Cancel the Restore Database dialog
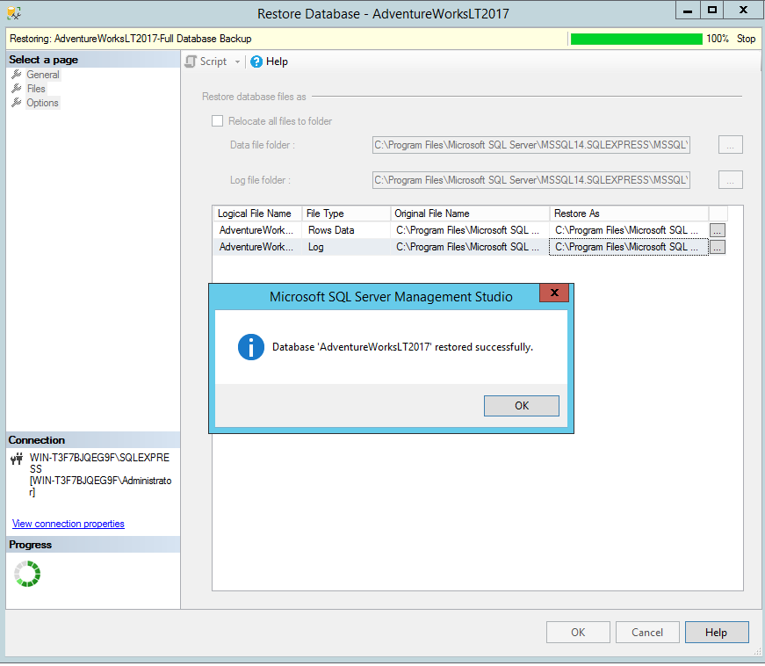This screenshot has width=765, height=666. [x=647, y=633]
